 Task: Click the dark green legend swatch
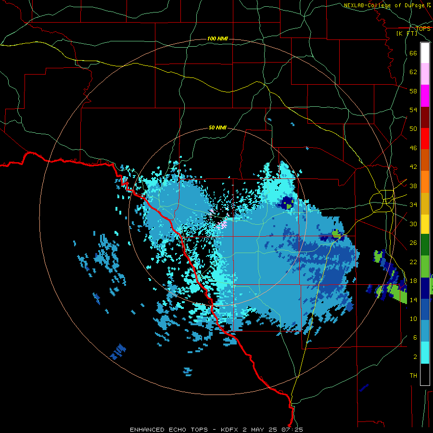point(425,245)
